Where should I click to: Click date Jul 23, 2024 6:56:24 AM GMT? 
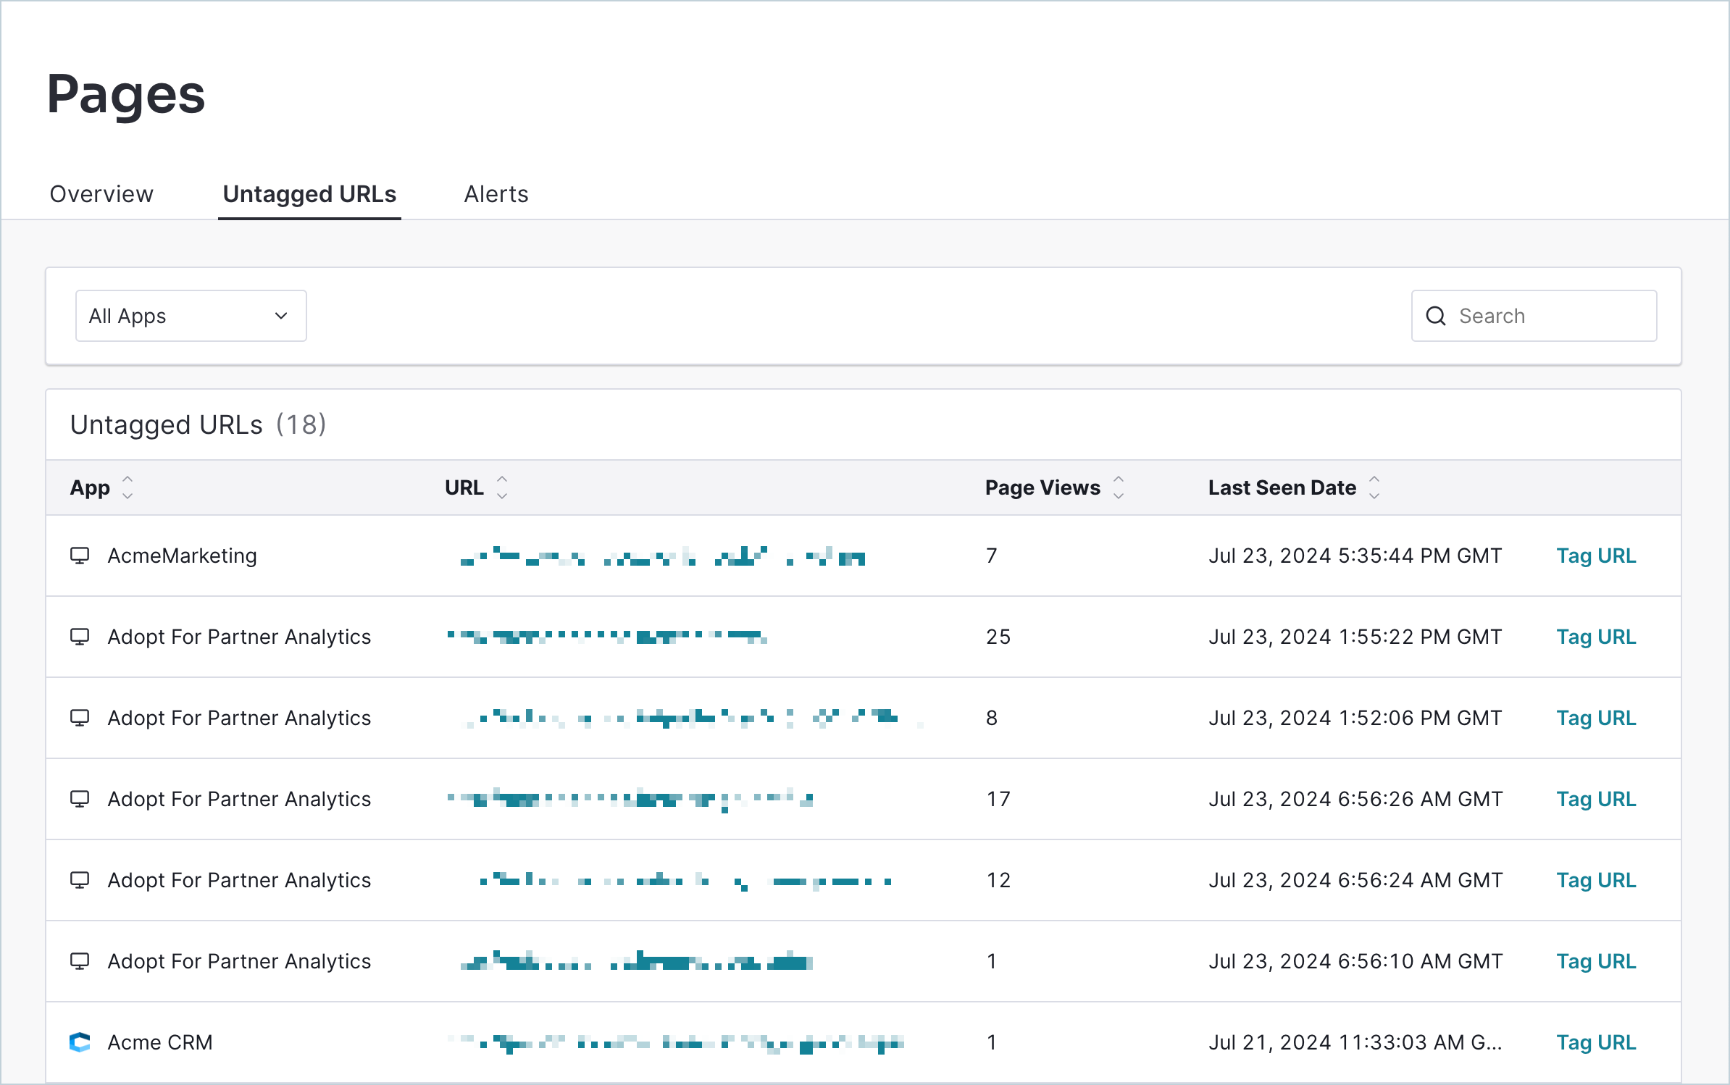1355,880
